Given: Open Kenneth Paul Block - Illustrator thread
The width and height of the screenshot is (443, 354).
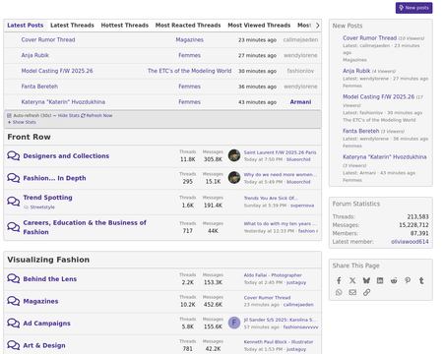Looking at the screenshot, I should (x=279, y=342).
